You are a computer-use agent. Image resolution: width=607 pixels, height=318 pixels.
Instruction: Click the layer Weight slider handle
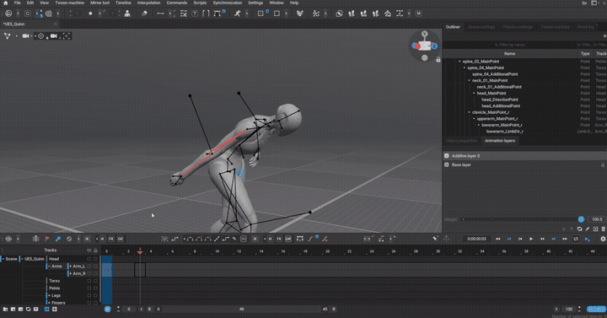pyautogui.click(x=581, y=219)
